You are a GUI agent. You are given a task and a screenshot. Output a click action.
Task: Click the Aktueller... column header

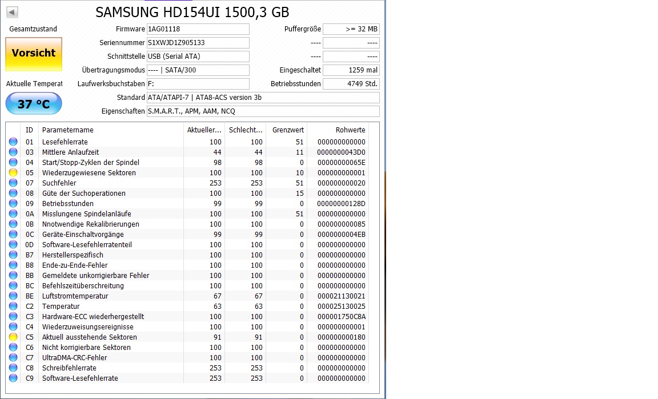[x=204, y=130]
